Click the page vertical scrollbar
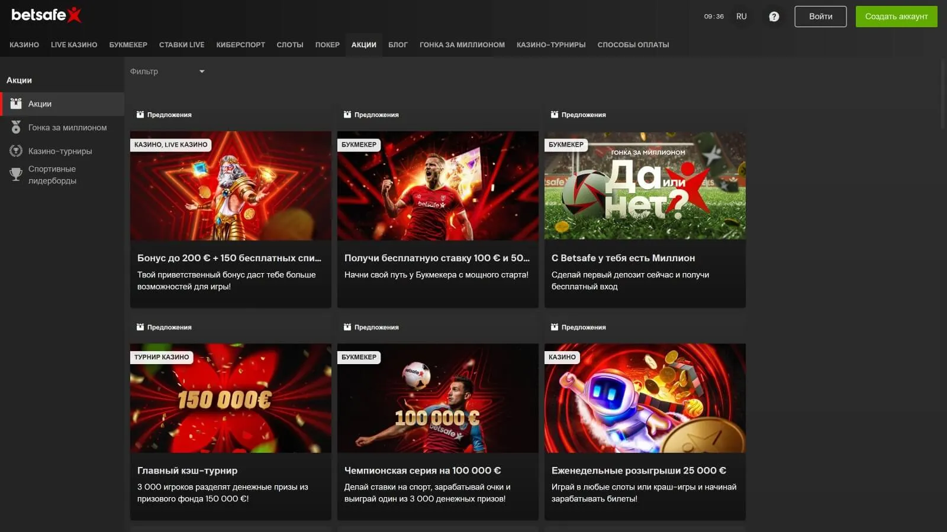 pos(943,95)
